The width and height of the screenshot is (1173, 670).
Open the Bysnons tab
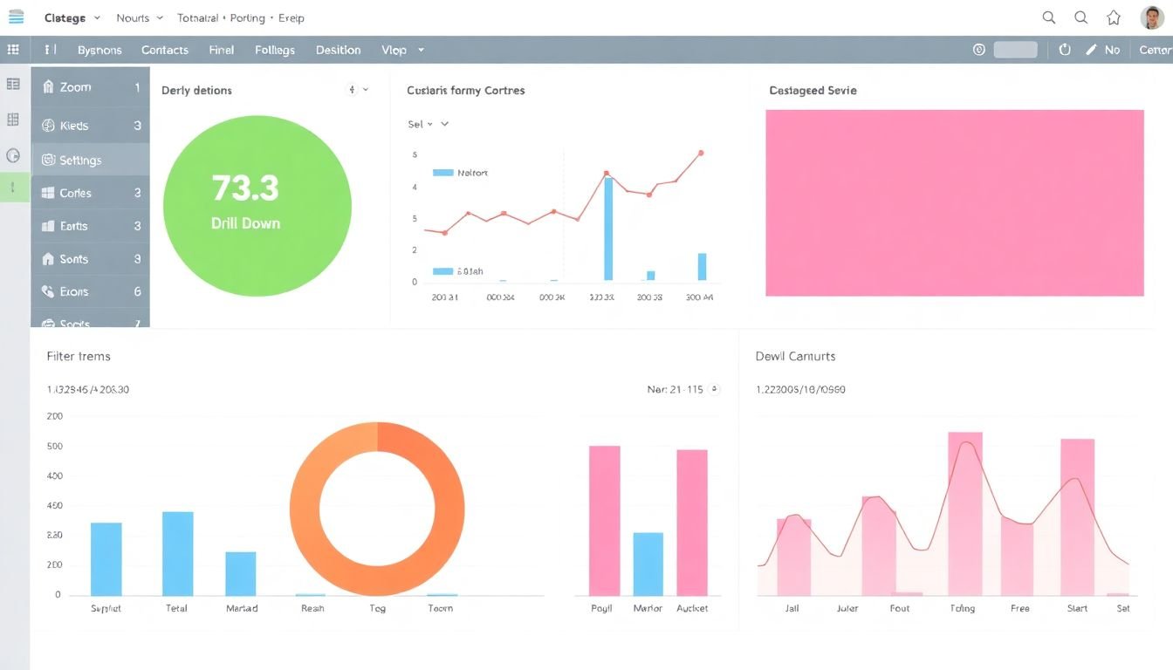tap(99, 50)
